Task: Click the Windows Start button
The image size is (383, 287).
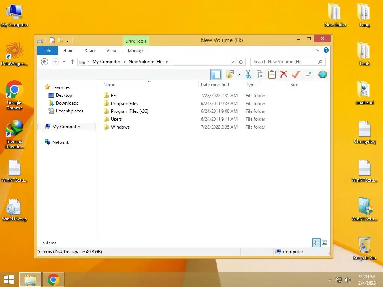Action: 9,280
